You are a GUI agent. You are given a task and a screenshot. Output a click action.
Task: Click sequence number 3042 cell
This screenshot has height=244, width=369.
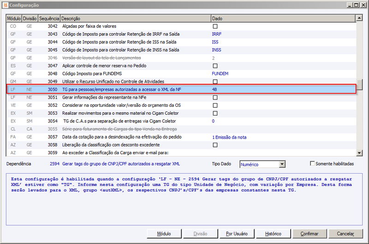[53, 26]
